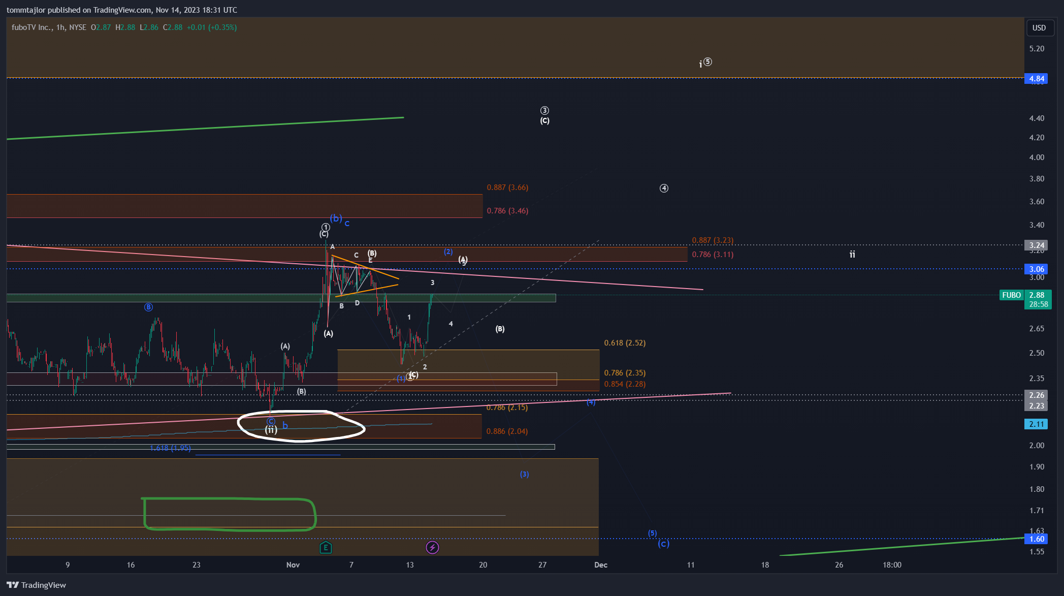Click the 5.20 price axis tick
Viewport: 1064px width, 596px height.
pyautogui.click(x=1037, y=49)
